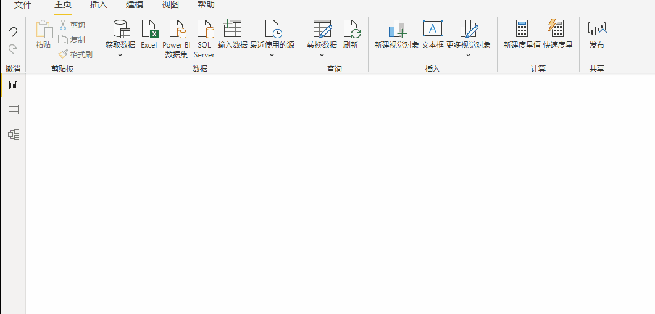Select the 主页 ribbon tab
The width and height of the screenshot is (655, 314).
(63, 6)
